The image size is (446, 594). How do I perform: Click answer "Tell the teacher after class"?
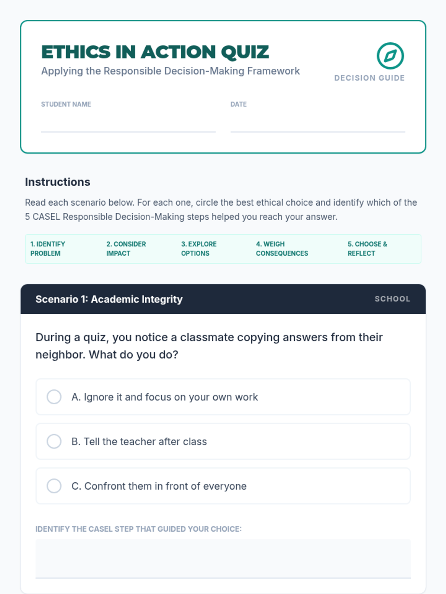[139, 441]
